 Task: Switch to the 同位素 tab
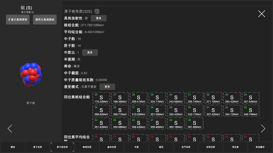[x=235, y=147]
